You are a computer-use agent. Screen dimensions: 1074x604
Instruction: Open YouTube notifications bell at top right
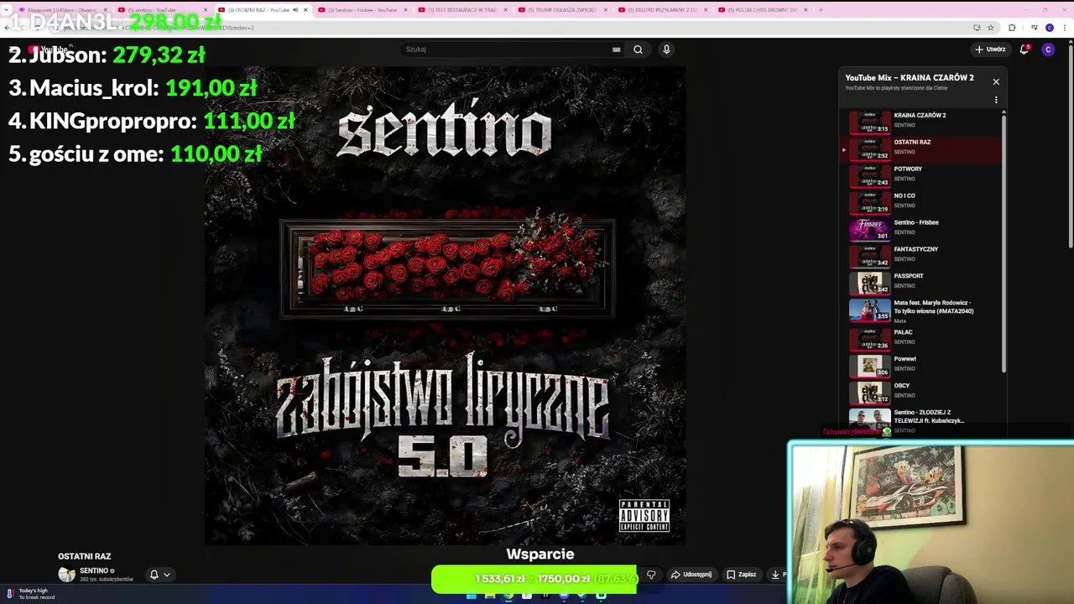point(1024,49)
